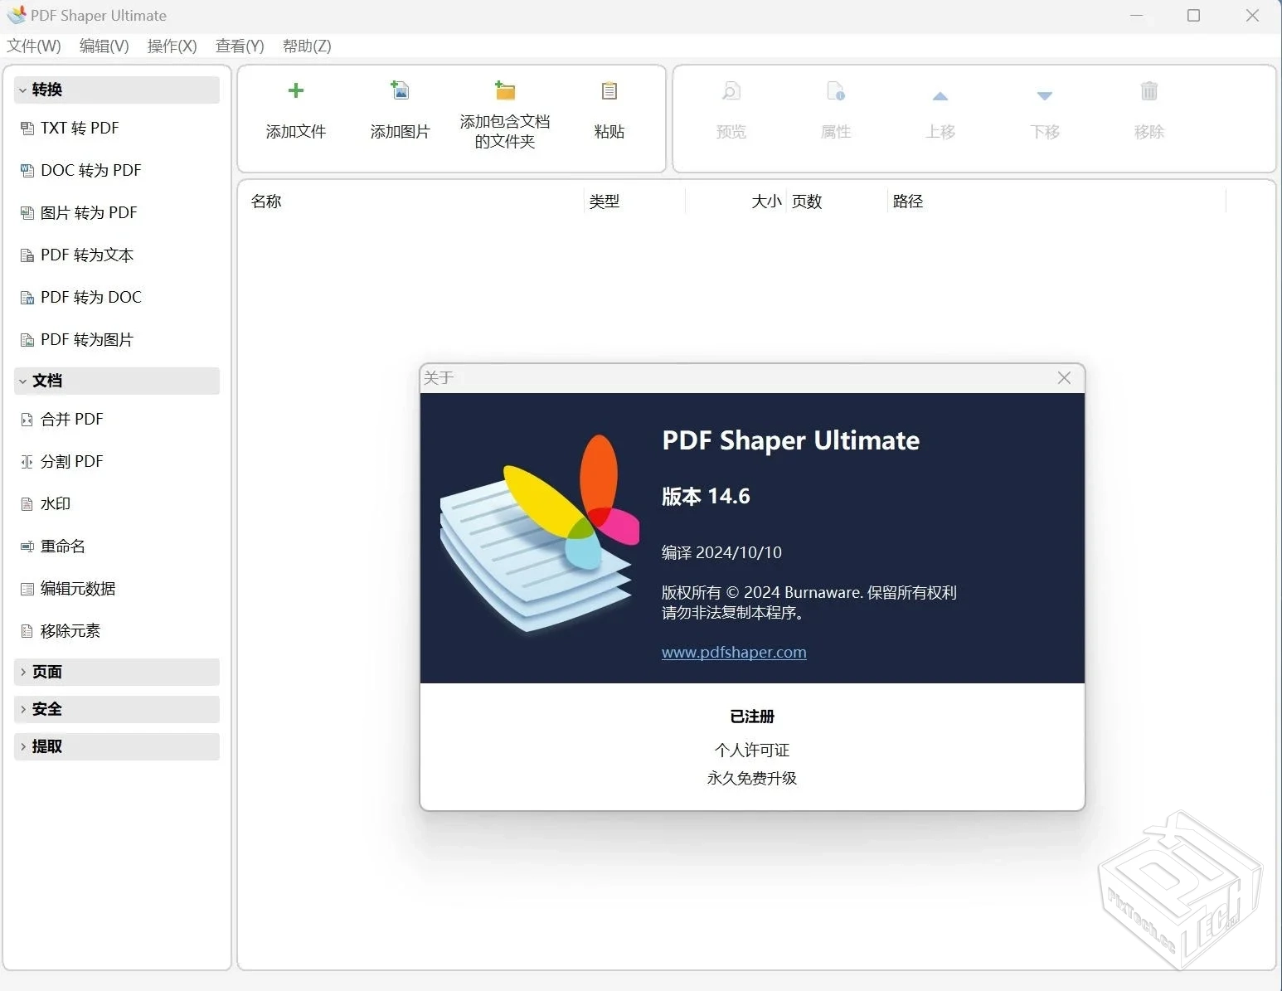This screenshot has width=1282, height=991.
Task: Visit the www.pdfshaper.com link
Action: (x=734, y=653)
